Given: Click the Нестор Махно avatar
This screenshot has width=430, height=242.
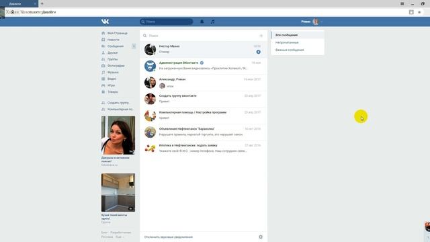Looking at the screenshot, I should click(x=150, y=50).
